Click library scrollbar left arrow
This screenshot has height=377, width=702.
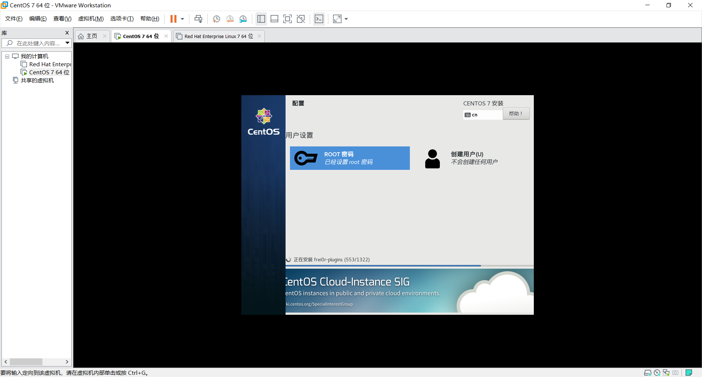point(6,362)
